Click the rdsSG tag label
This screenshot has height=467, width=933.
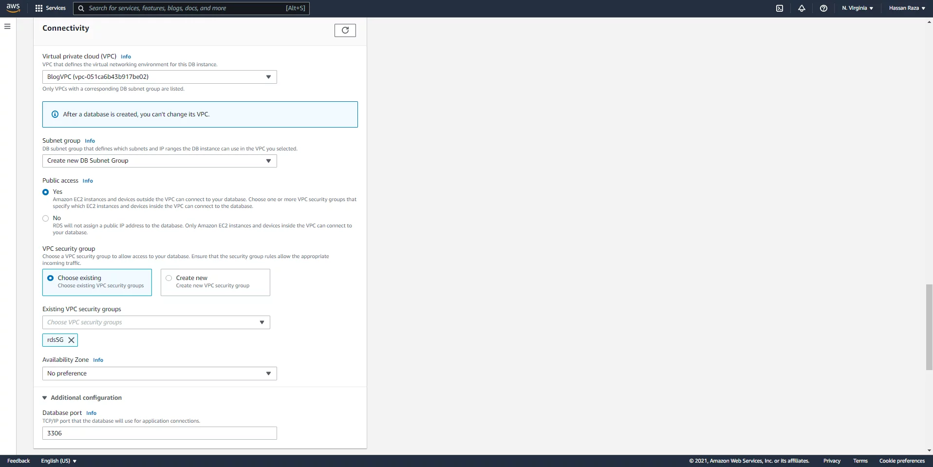click(x=55, y=340)
